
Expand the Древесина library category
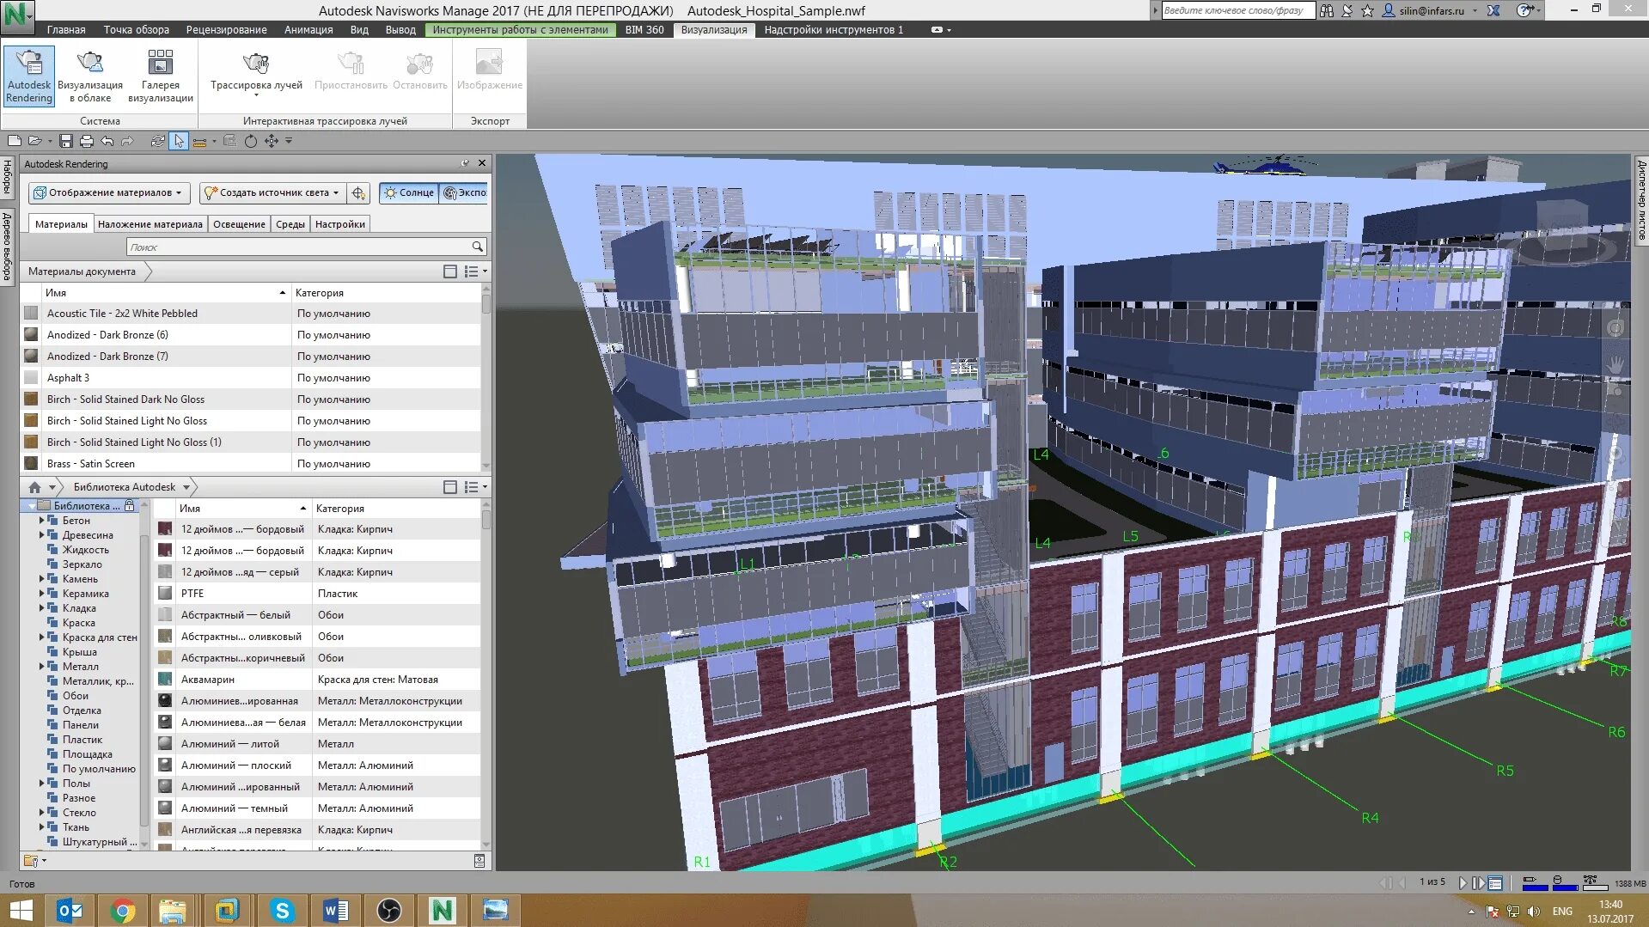(41, 535)
